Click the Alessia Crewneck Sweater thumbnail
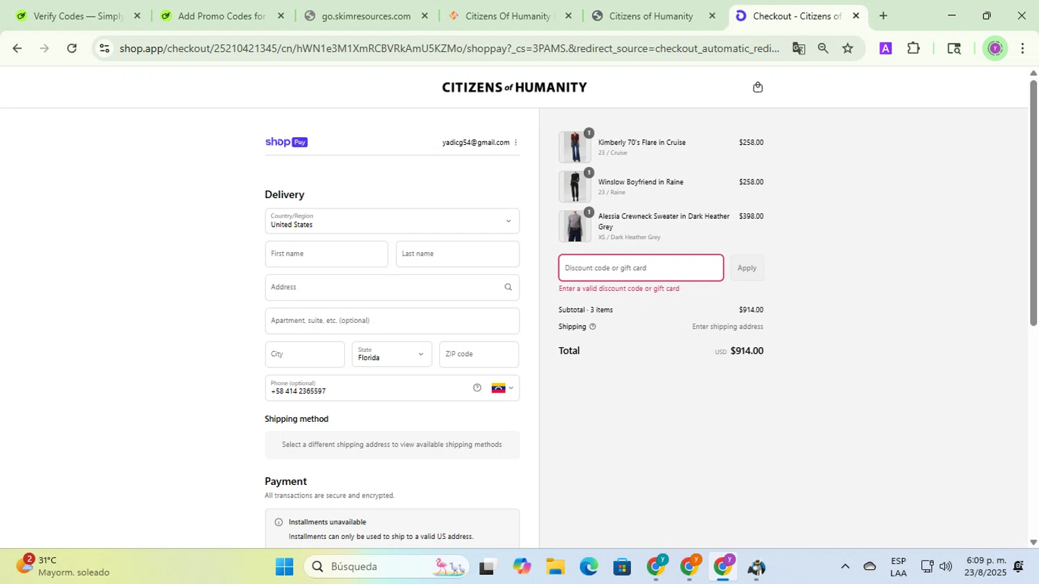This screenshot has height=584, width=1039. pyautogui.click(x=574, y=226)
